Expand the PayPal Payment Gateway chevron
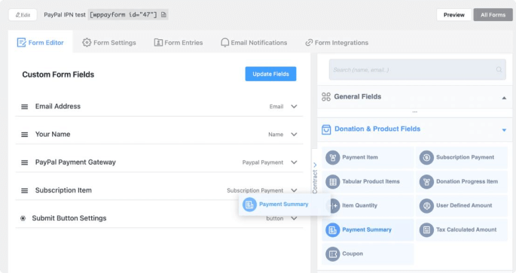Image resolution: width=516 pixels, height=273 pixels. pos(294,162)
